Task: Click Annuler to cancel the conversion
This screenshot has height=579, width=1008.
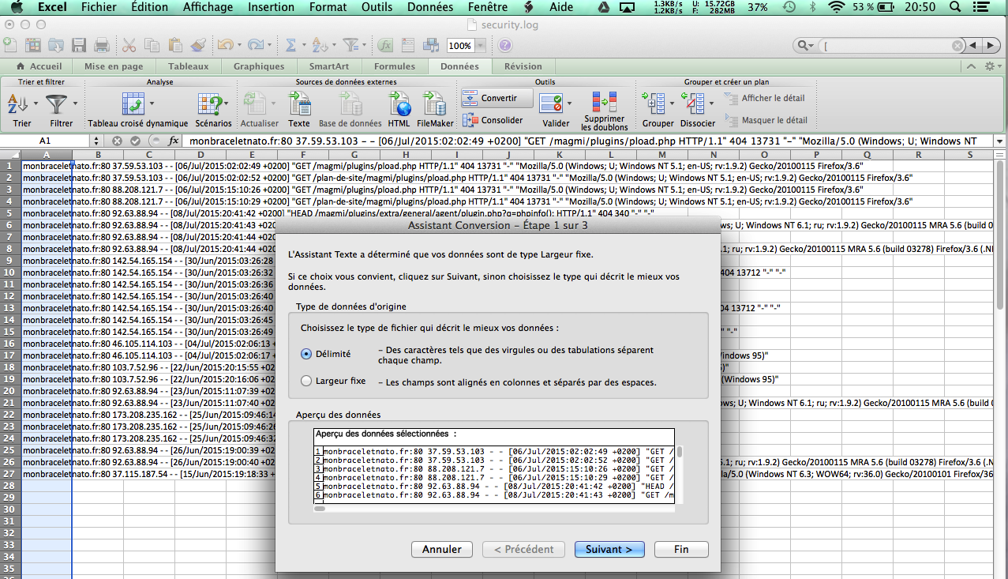Action: coord(442,549)
